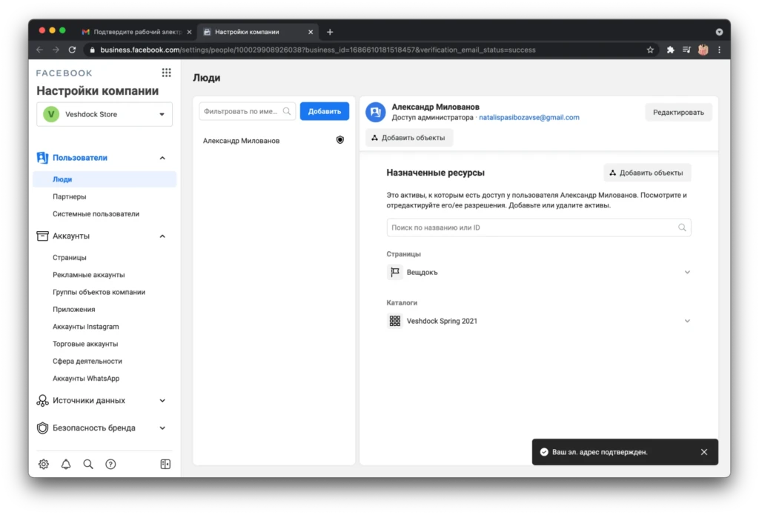Close the Настройки компании tab
The height and width of the screenshot is (515, 759).
point(311,32)
